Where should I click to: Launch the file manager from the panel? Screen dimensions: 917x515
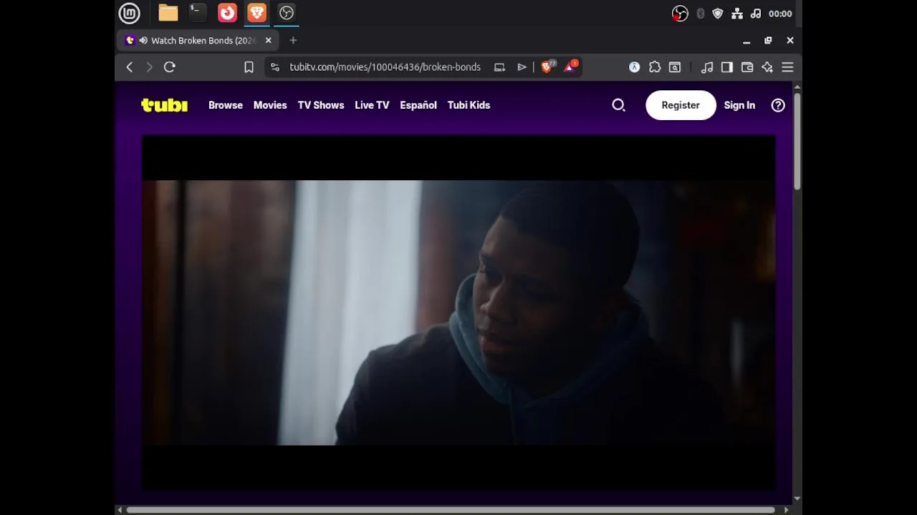pyautogui.click(x=168, y=13)
